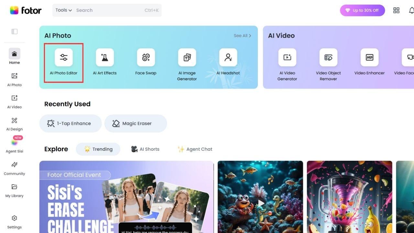Open the recently used Magic Eraser
This screenshot has height=233, width=414.
tap(136, 123)
